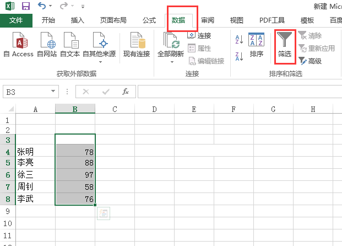Switch to the 开始 ribbon tab
The image size is (342, 246).
(x=48, y=20)
